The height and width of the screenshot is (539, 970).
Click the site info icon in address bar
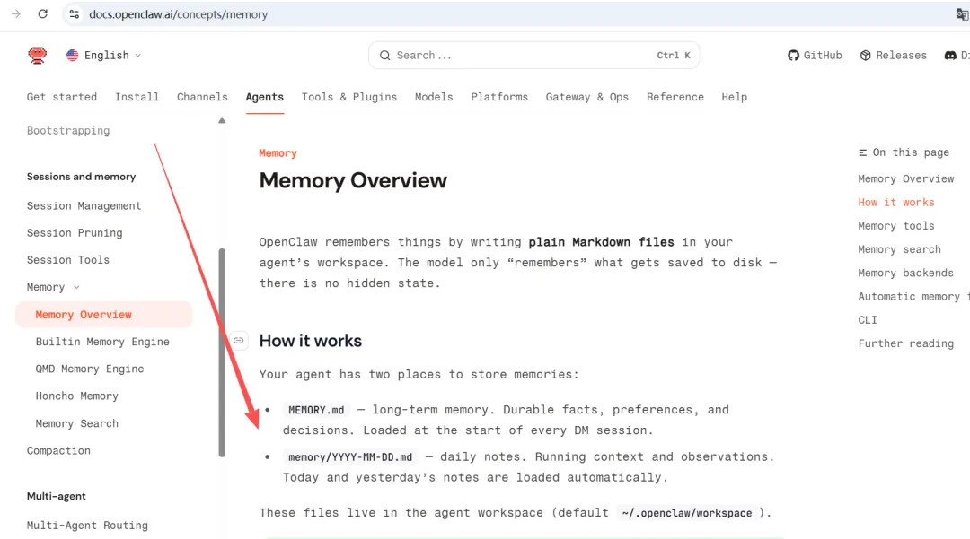coord(75,13)
